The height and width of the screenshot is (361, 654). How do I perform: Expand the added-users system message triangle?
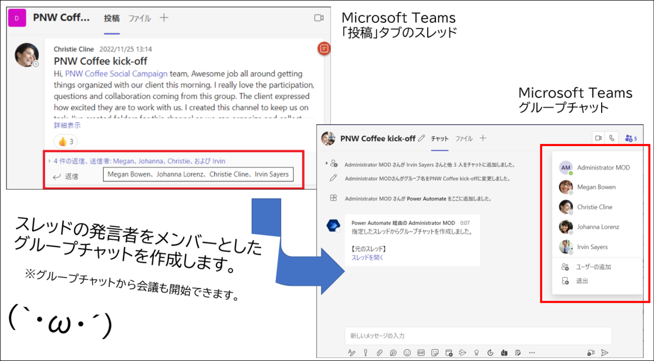coord(326,163)
